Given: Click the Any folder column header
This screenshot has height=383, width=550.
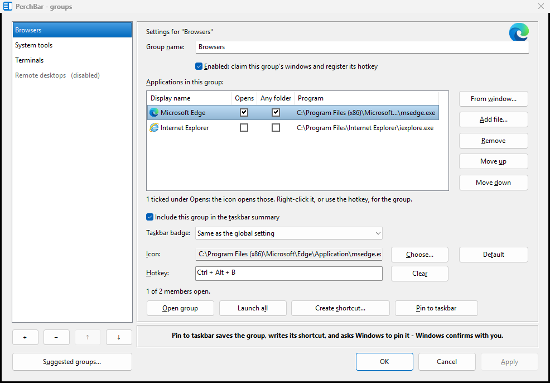Looking at the screenshot, I should click(276, 98).
